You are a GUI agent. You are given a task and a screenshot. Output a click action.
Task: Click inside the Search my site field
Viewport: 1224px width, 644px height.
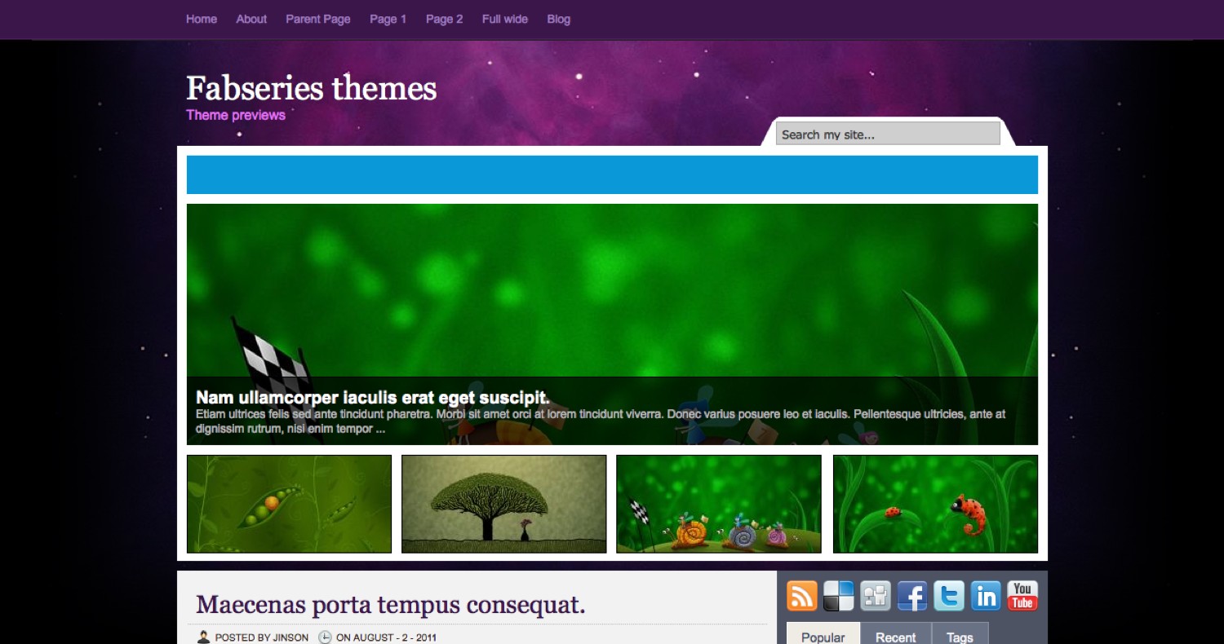[887, 134]
